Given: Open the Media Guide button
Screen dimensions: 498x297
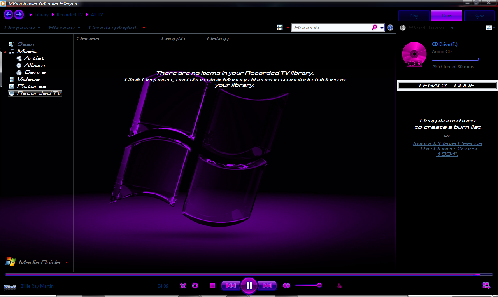Looking at the screenshot, I should click(40, 262).
